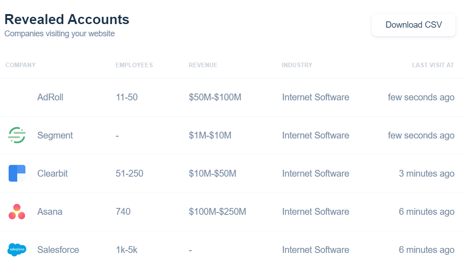Select the Clearbit company name
Screen dimensions: 466x267
52,173
